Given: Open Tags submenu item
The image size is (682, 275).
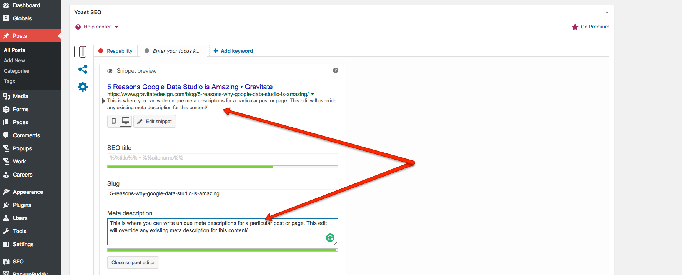Looking at the screenshot, I should pos(9,81).
